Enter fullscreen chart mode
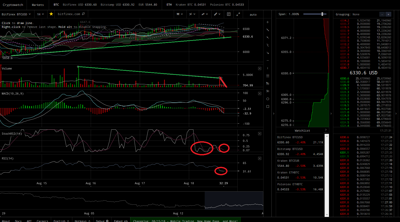The height and width of the screenshot is (222, 400). tap(238, 14)
